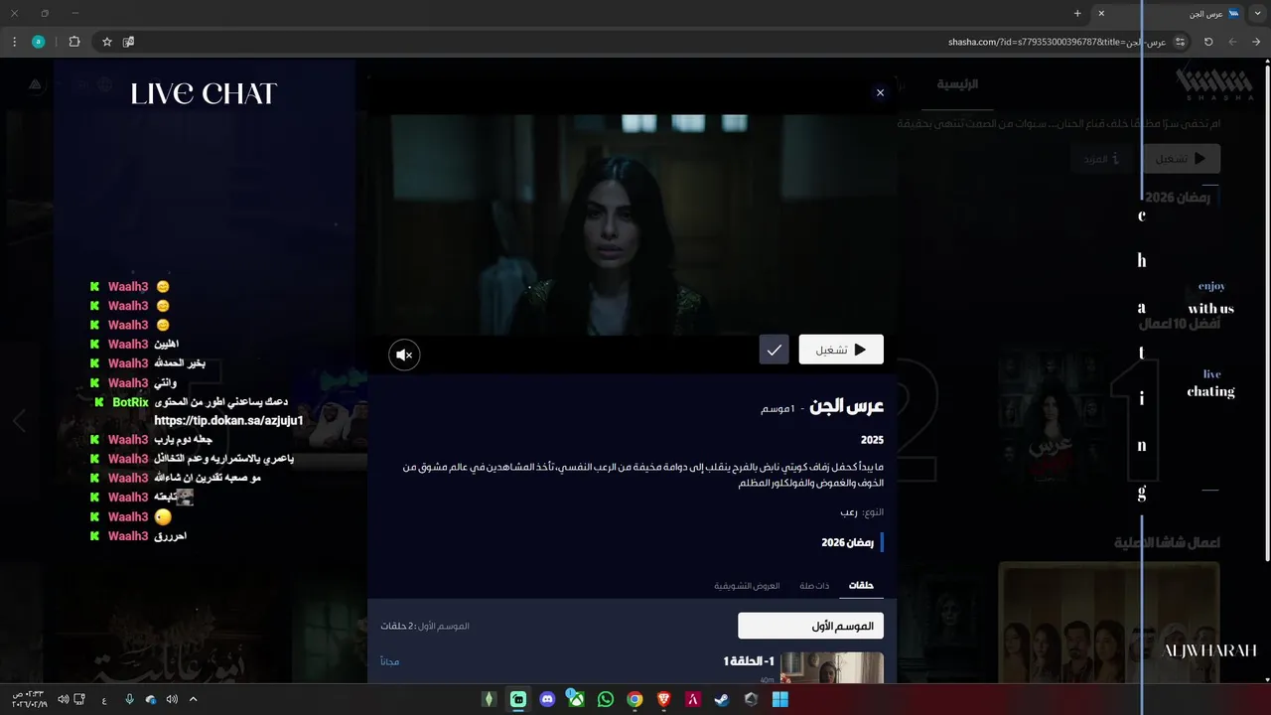
Task: Click the BotRix username in chat
Action: 130,402
